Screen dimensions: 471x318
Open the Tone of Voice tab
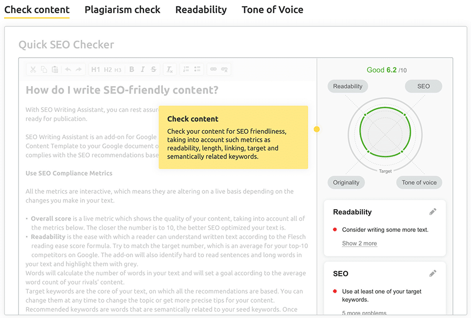273,10
